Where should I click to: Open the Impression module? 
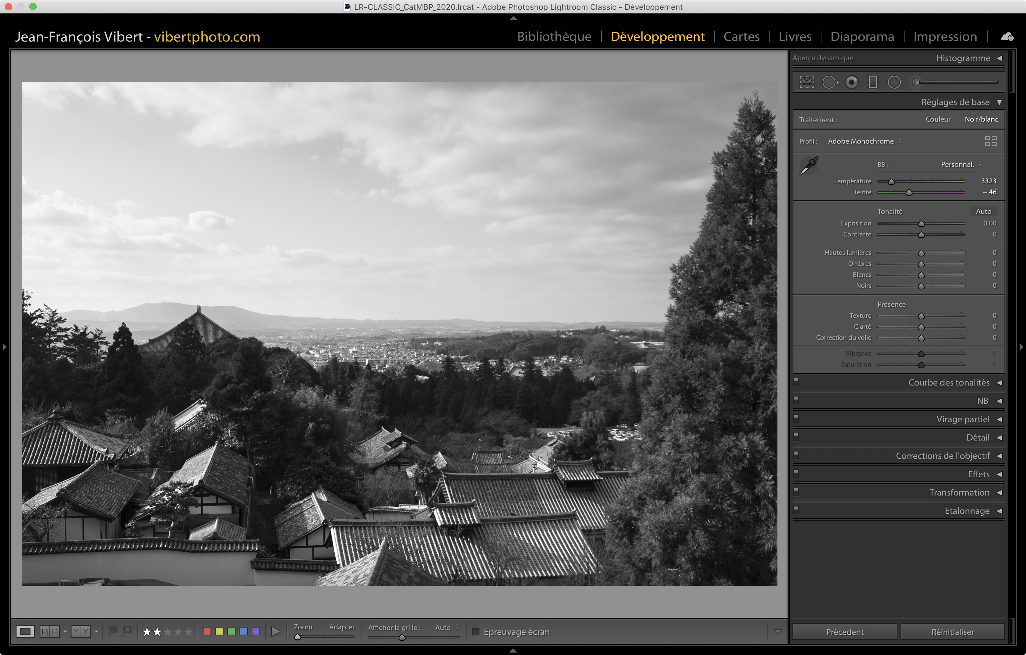(x=944, y=37)
